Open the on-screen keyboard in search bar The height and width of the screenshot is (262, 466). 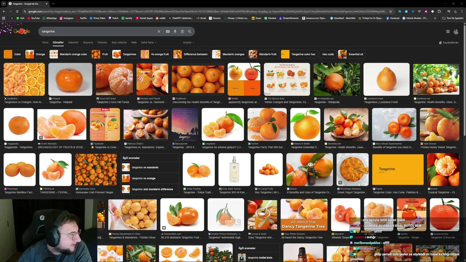(x=168, y=32)
